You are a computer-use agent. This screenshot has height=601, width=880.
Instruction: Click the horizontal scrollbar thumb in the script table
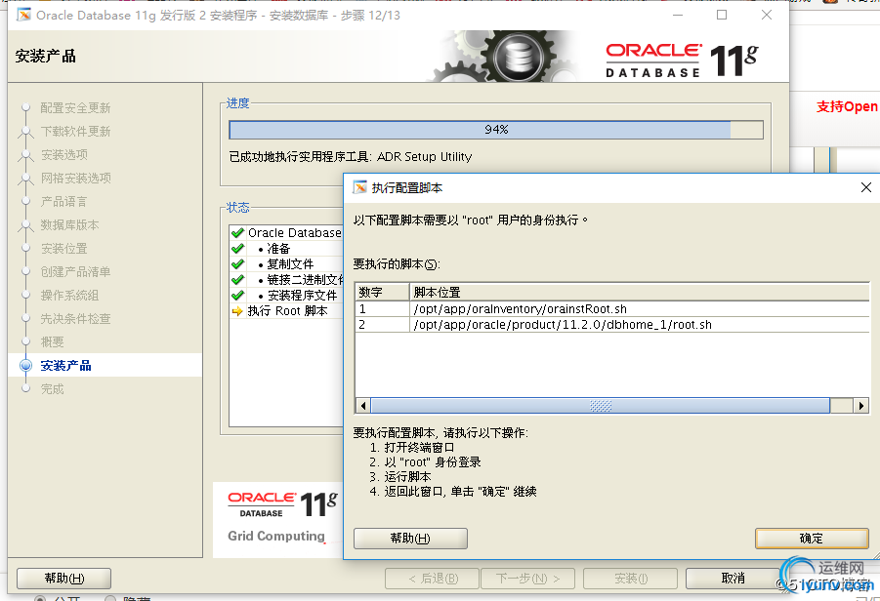[601, 405]
